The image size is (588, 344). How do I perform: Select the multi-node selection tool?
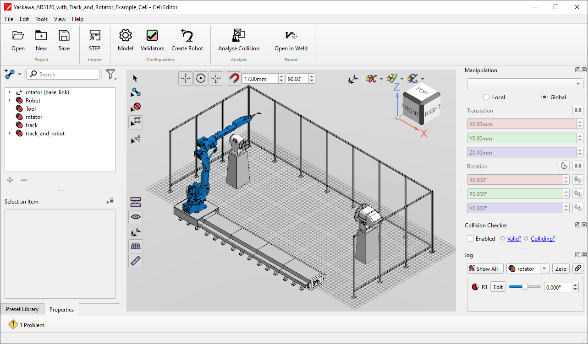click(135, 140)
